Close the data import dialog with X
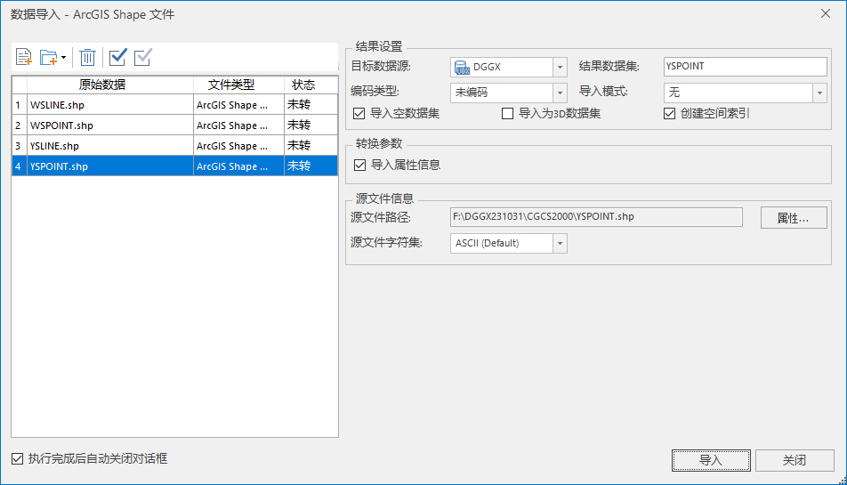 [x=827, y=13]
